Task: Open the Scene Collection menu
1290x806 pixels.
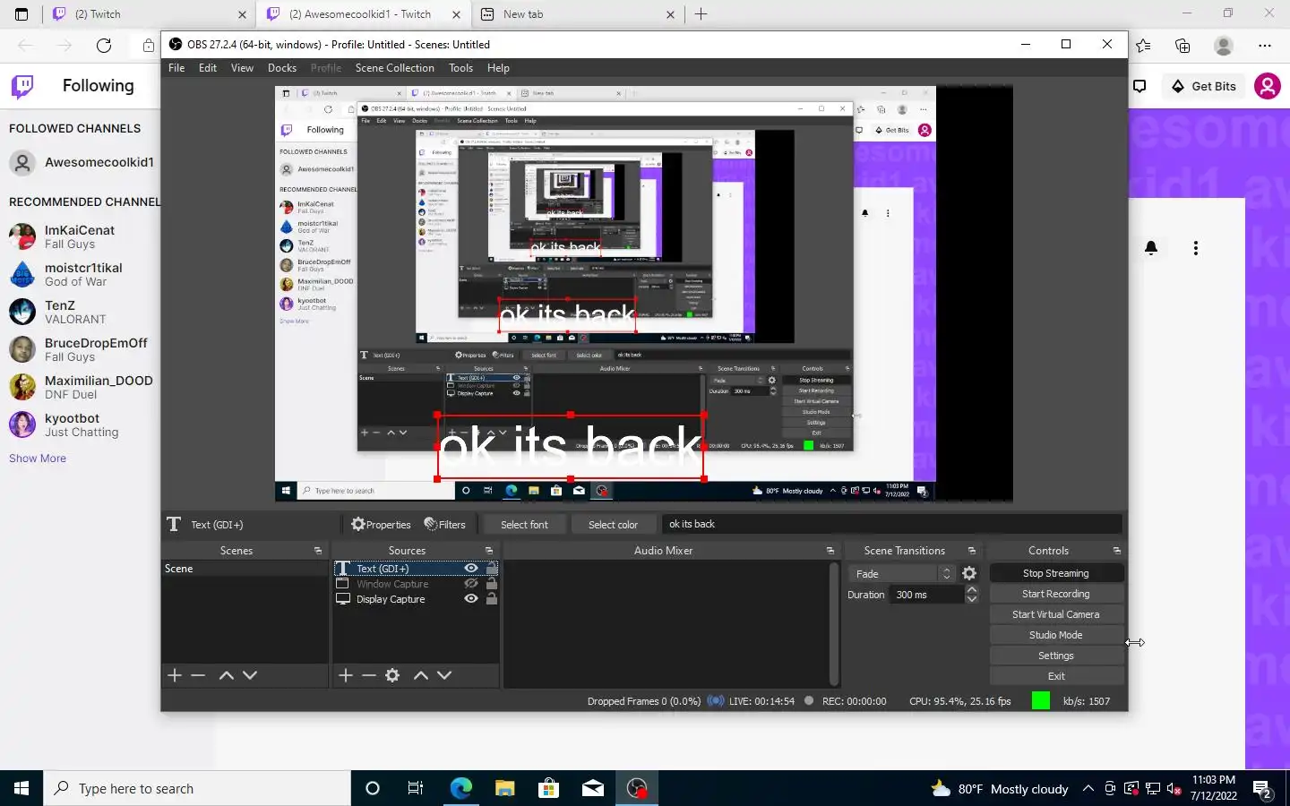Action: (395, 68)
